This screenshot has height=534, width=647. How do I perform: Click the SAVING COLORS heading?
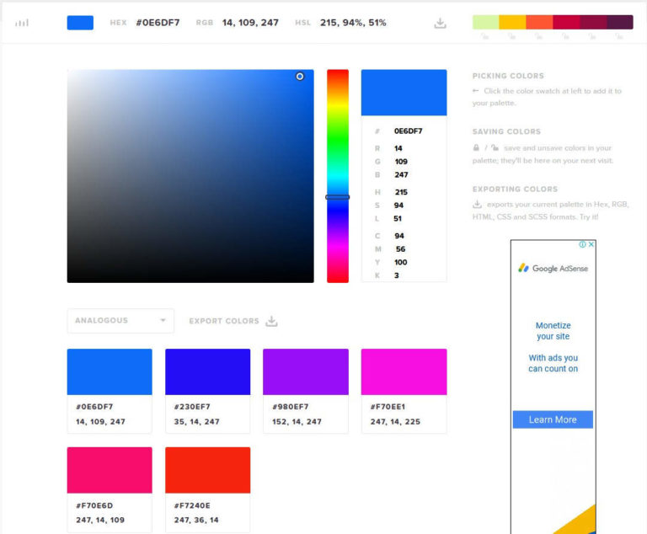(x=506, y=131)
